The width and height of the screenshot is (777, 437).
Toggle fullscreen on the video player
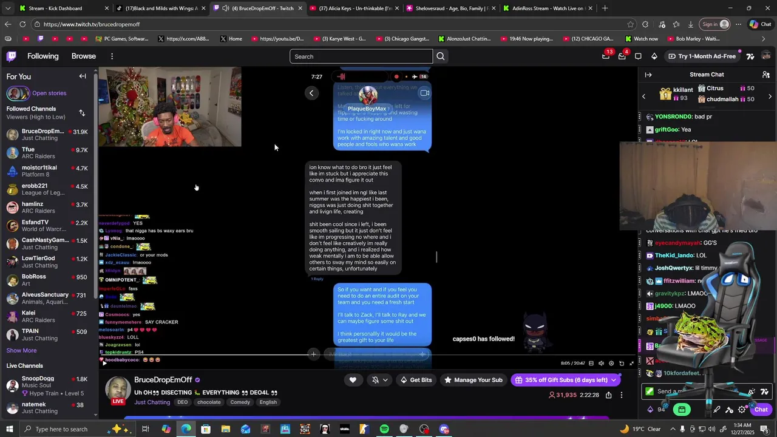631,363
